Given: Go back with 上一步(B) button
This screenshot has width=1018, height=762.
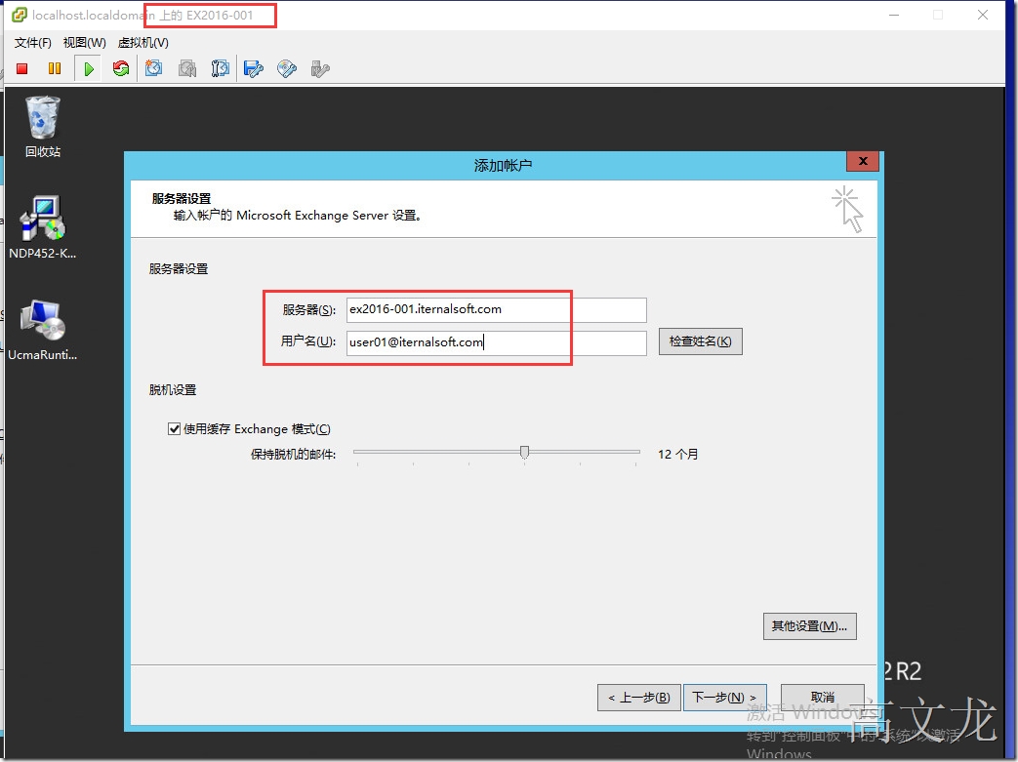Looking at the screenshot, I should click(x=639, y=698).
